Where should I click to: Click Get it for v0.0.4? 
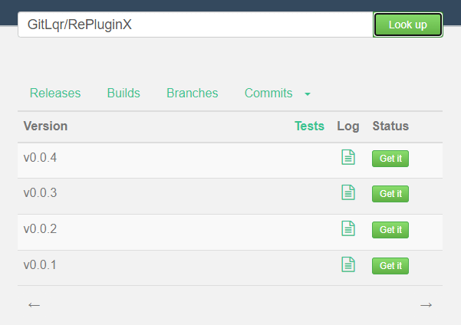click(x=390, y=159)
